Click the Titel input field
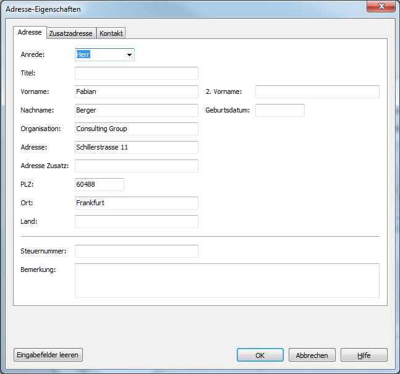400x374 pixels. tap(136, 74)
